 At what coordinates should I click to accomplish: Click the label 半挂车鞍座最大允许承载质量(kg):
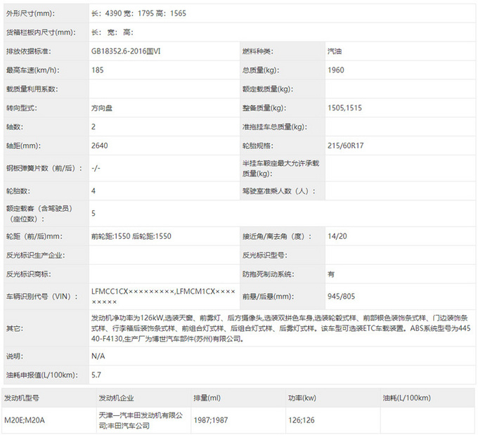[x=280, y=168]
